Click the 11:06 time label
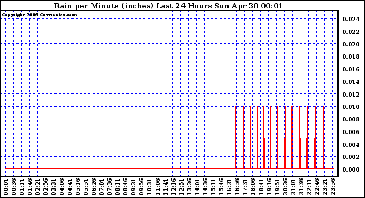The width and height of the screenshot is (365, 198). coord(157,187)
